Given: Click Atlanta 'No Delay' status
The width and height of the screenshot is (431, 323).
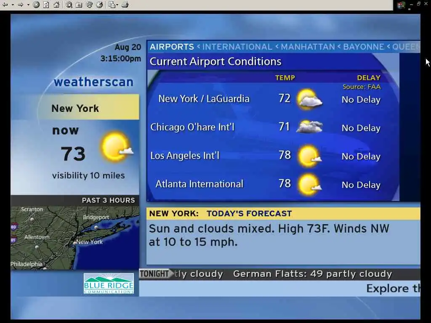Looking at the screenshot, I should coord(361,185).
